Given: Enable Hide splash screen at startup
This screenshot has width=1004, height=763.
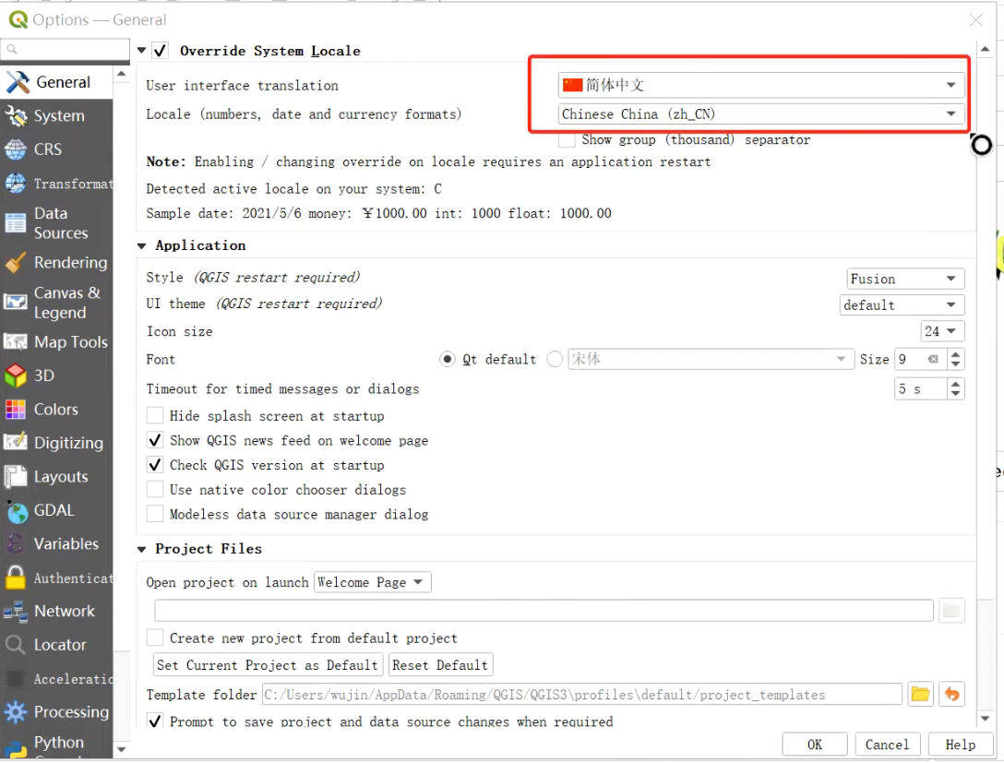Looking at the screenshot, I should (x=155, y=415).
